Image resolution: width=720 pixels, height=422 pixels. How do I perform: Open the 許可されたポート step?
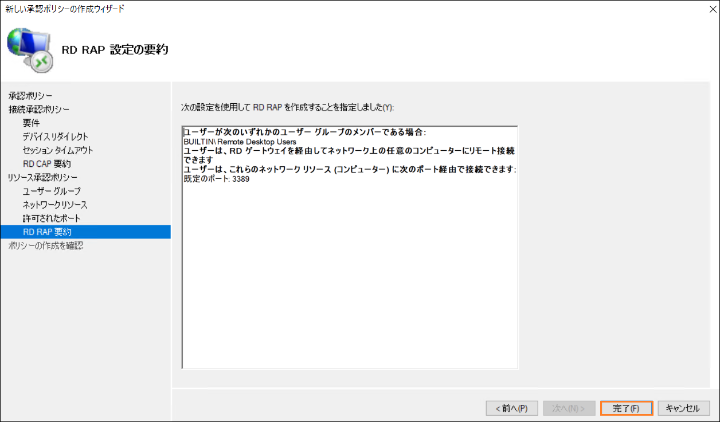coord(52,218)
